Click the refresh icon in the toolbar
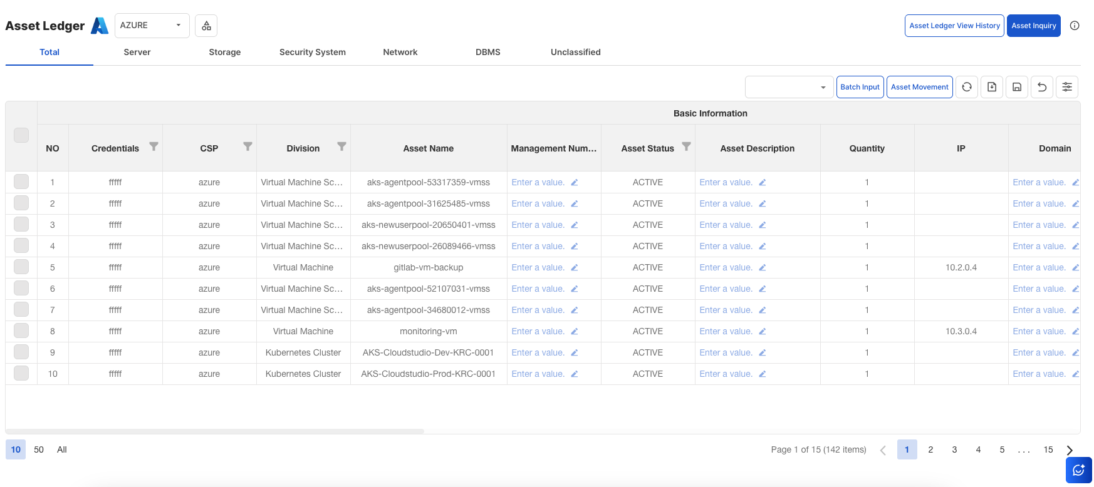Image resolution: width=1094 pixels, height=487 pixels. (967, 87)
